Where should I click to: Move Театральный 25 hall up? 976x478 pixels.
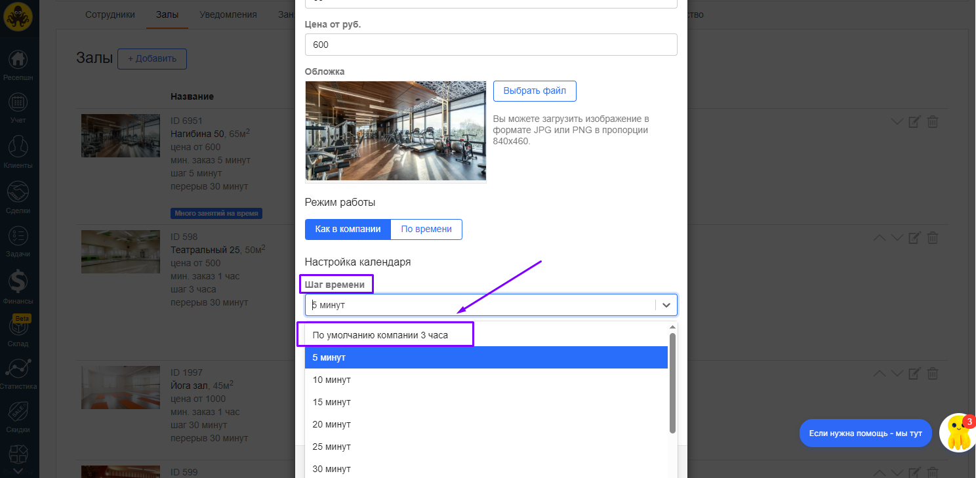click(x=880, y=238)
